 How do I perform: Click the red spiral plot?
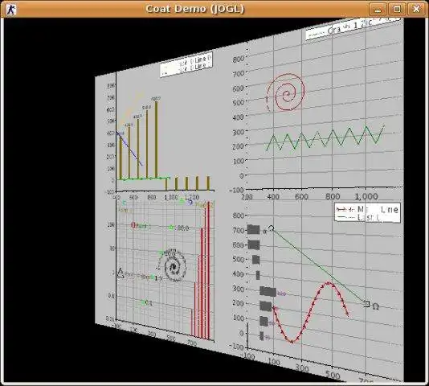pyautogui.click(x=285, y=92)
